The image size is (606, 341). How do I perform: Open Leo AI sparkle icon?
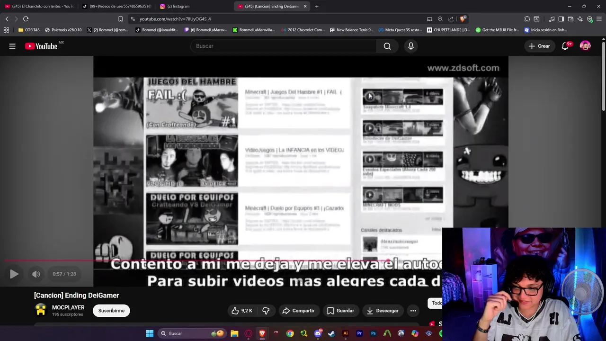point(580,19)
